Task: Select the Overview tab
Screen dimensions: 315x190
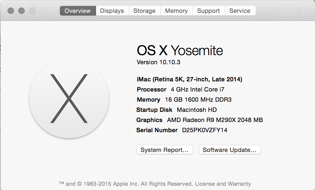Action: click(78, 11)
